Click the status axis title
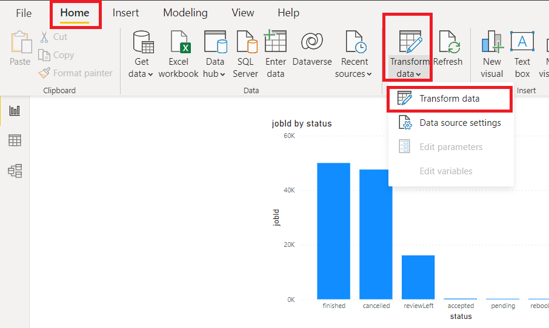This screenshot has width=549, height=328. pyautogui.click(x=461, y=316)
